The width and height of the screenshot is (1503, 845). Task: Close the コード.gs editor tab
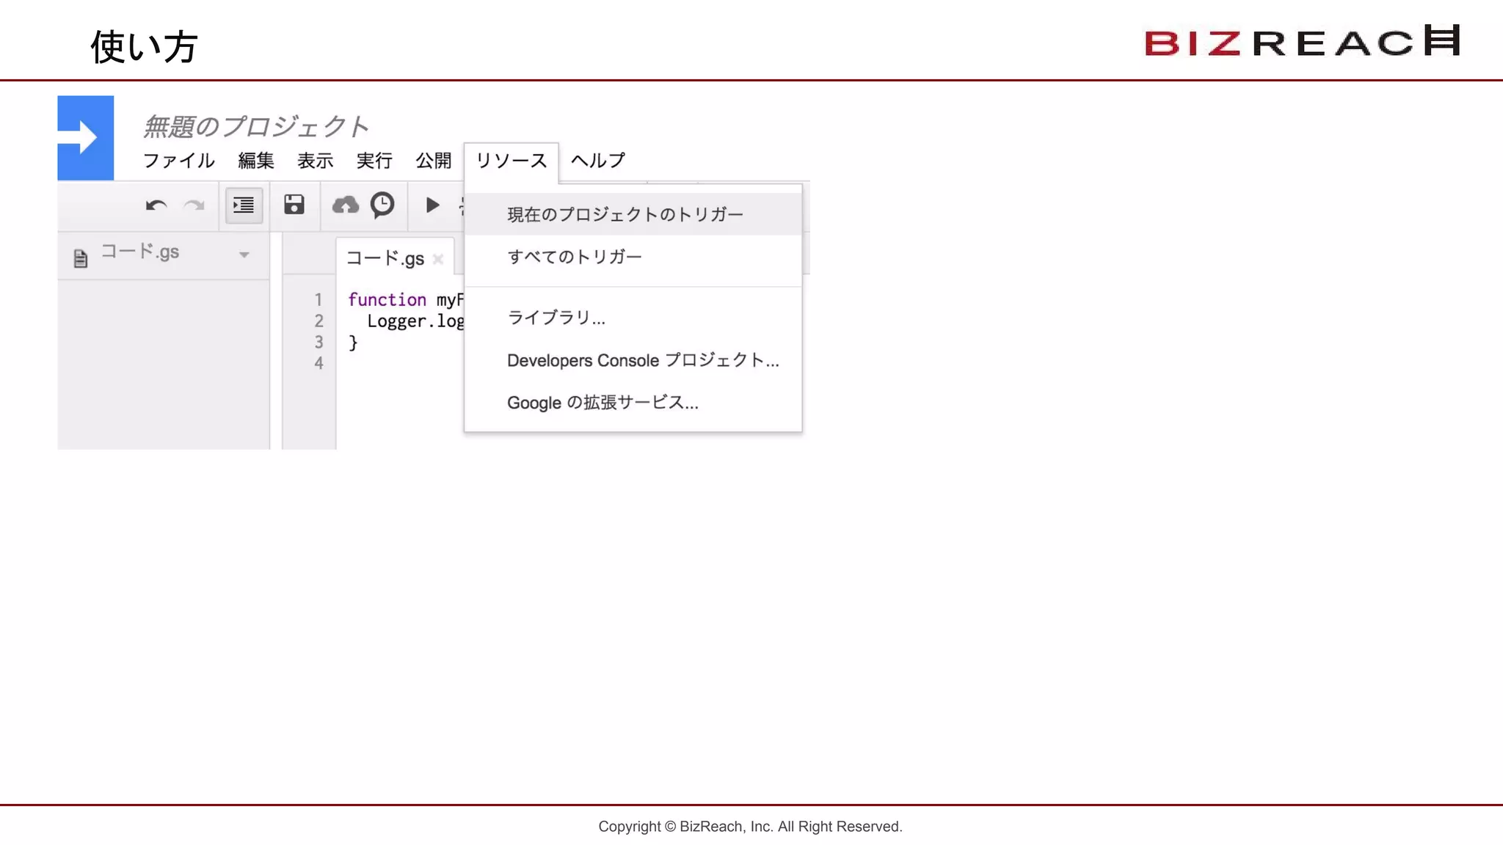[x=438, y=259]
